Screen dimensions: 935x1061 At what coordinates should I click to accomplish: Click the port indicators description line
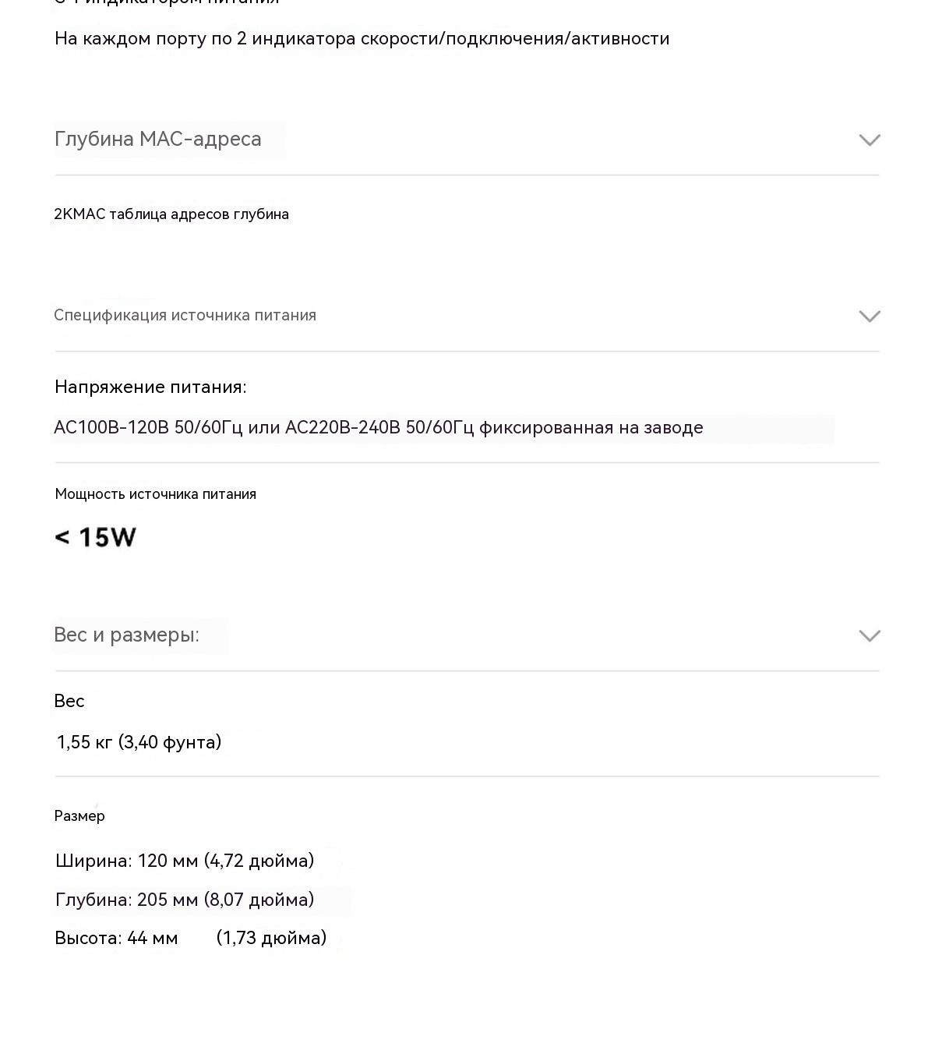click(362, 39)
